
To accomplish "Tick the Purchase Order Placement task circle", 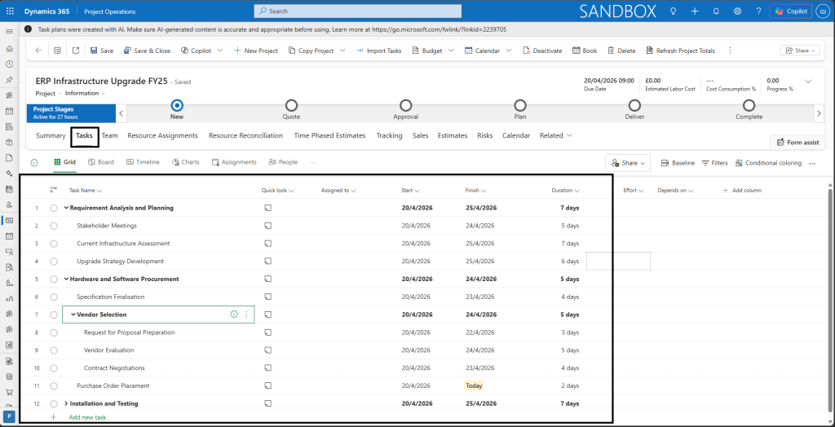I will [54, 386].
